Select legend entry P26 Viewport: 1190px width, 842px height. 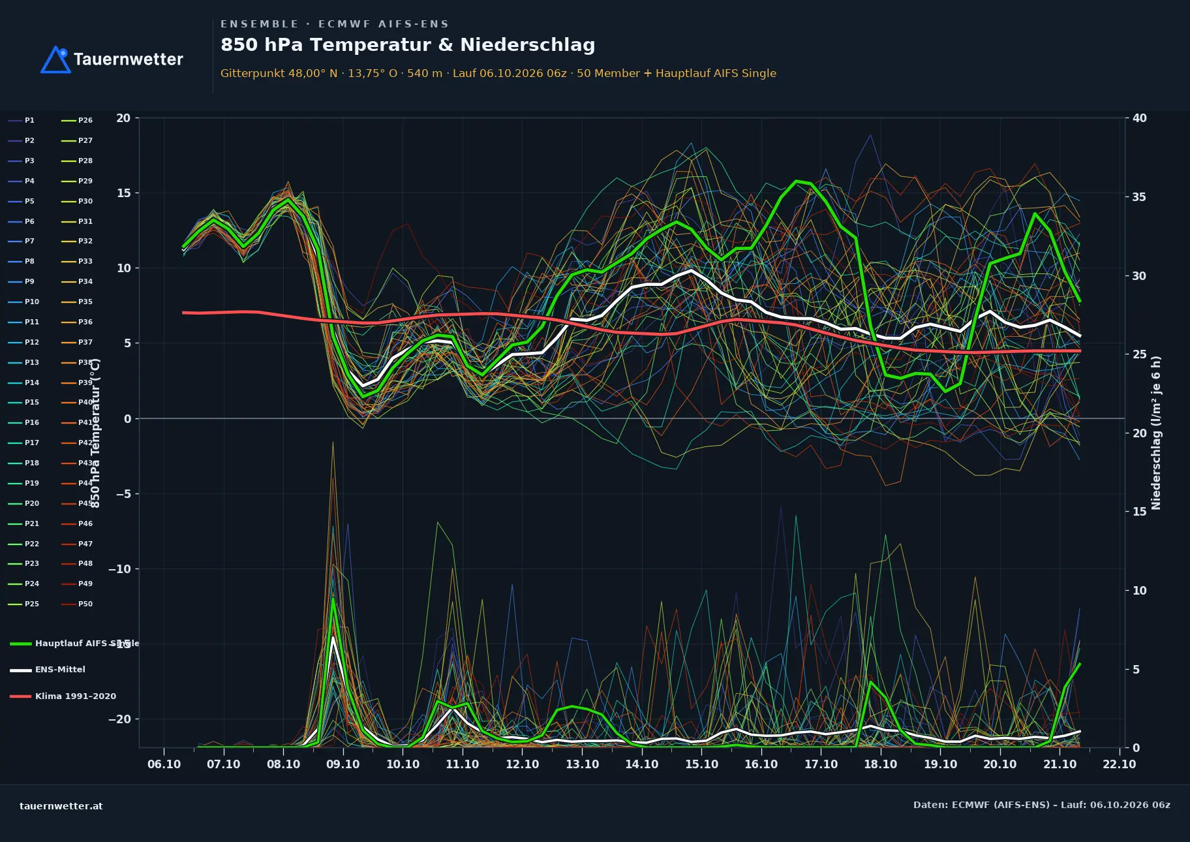coord(77,120)
